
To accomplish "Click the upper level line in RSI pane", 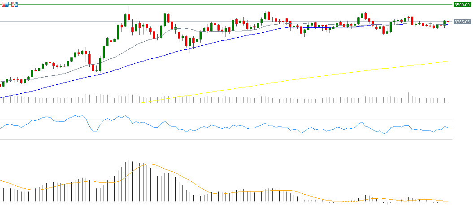I will [x=224, y=119].
